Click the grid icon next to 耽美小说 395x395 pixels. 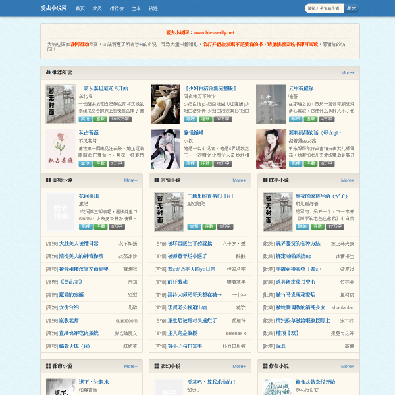(265, 180)
